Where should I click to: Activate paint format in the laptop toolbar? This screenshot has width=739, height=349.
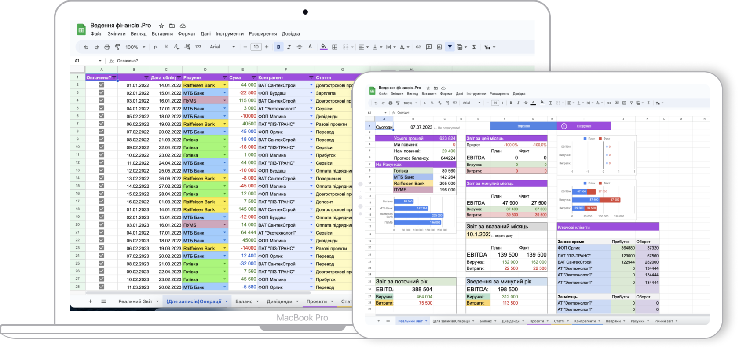click(117, 47)
